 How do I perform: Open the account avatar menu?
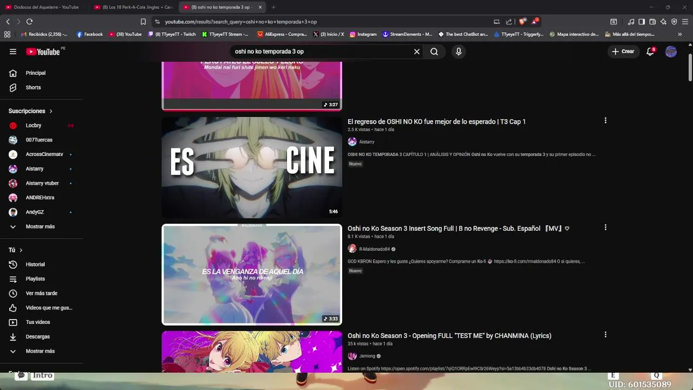671,51
